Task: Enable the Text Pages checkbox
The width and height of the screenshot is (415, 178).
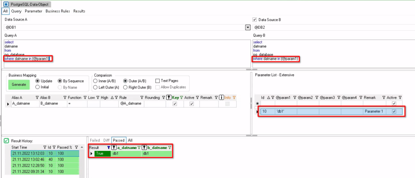Action: click(x=158, y=81)
